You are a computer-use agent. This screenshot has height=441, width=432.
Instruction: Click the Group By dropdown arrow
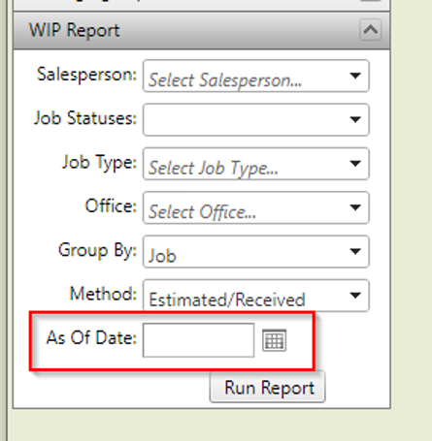click(x=355, y=251)
